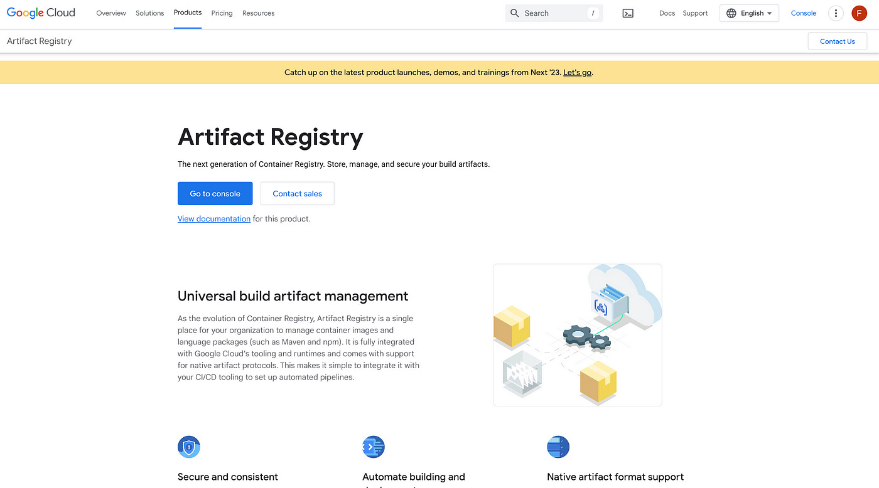Follow the Let's go banner link

pyautogui.click(x=578, y=72)
